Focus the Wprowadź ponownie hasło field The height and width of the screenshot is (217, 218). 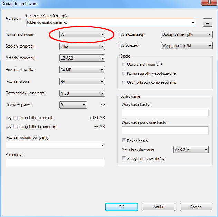165,130
